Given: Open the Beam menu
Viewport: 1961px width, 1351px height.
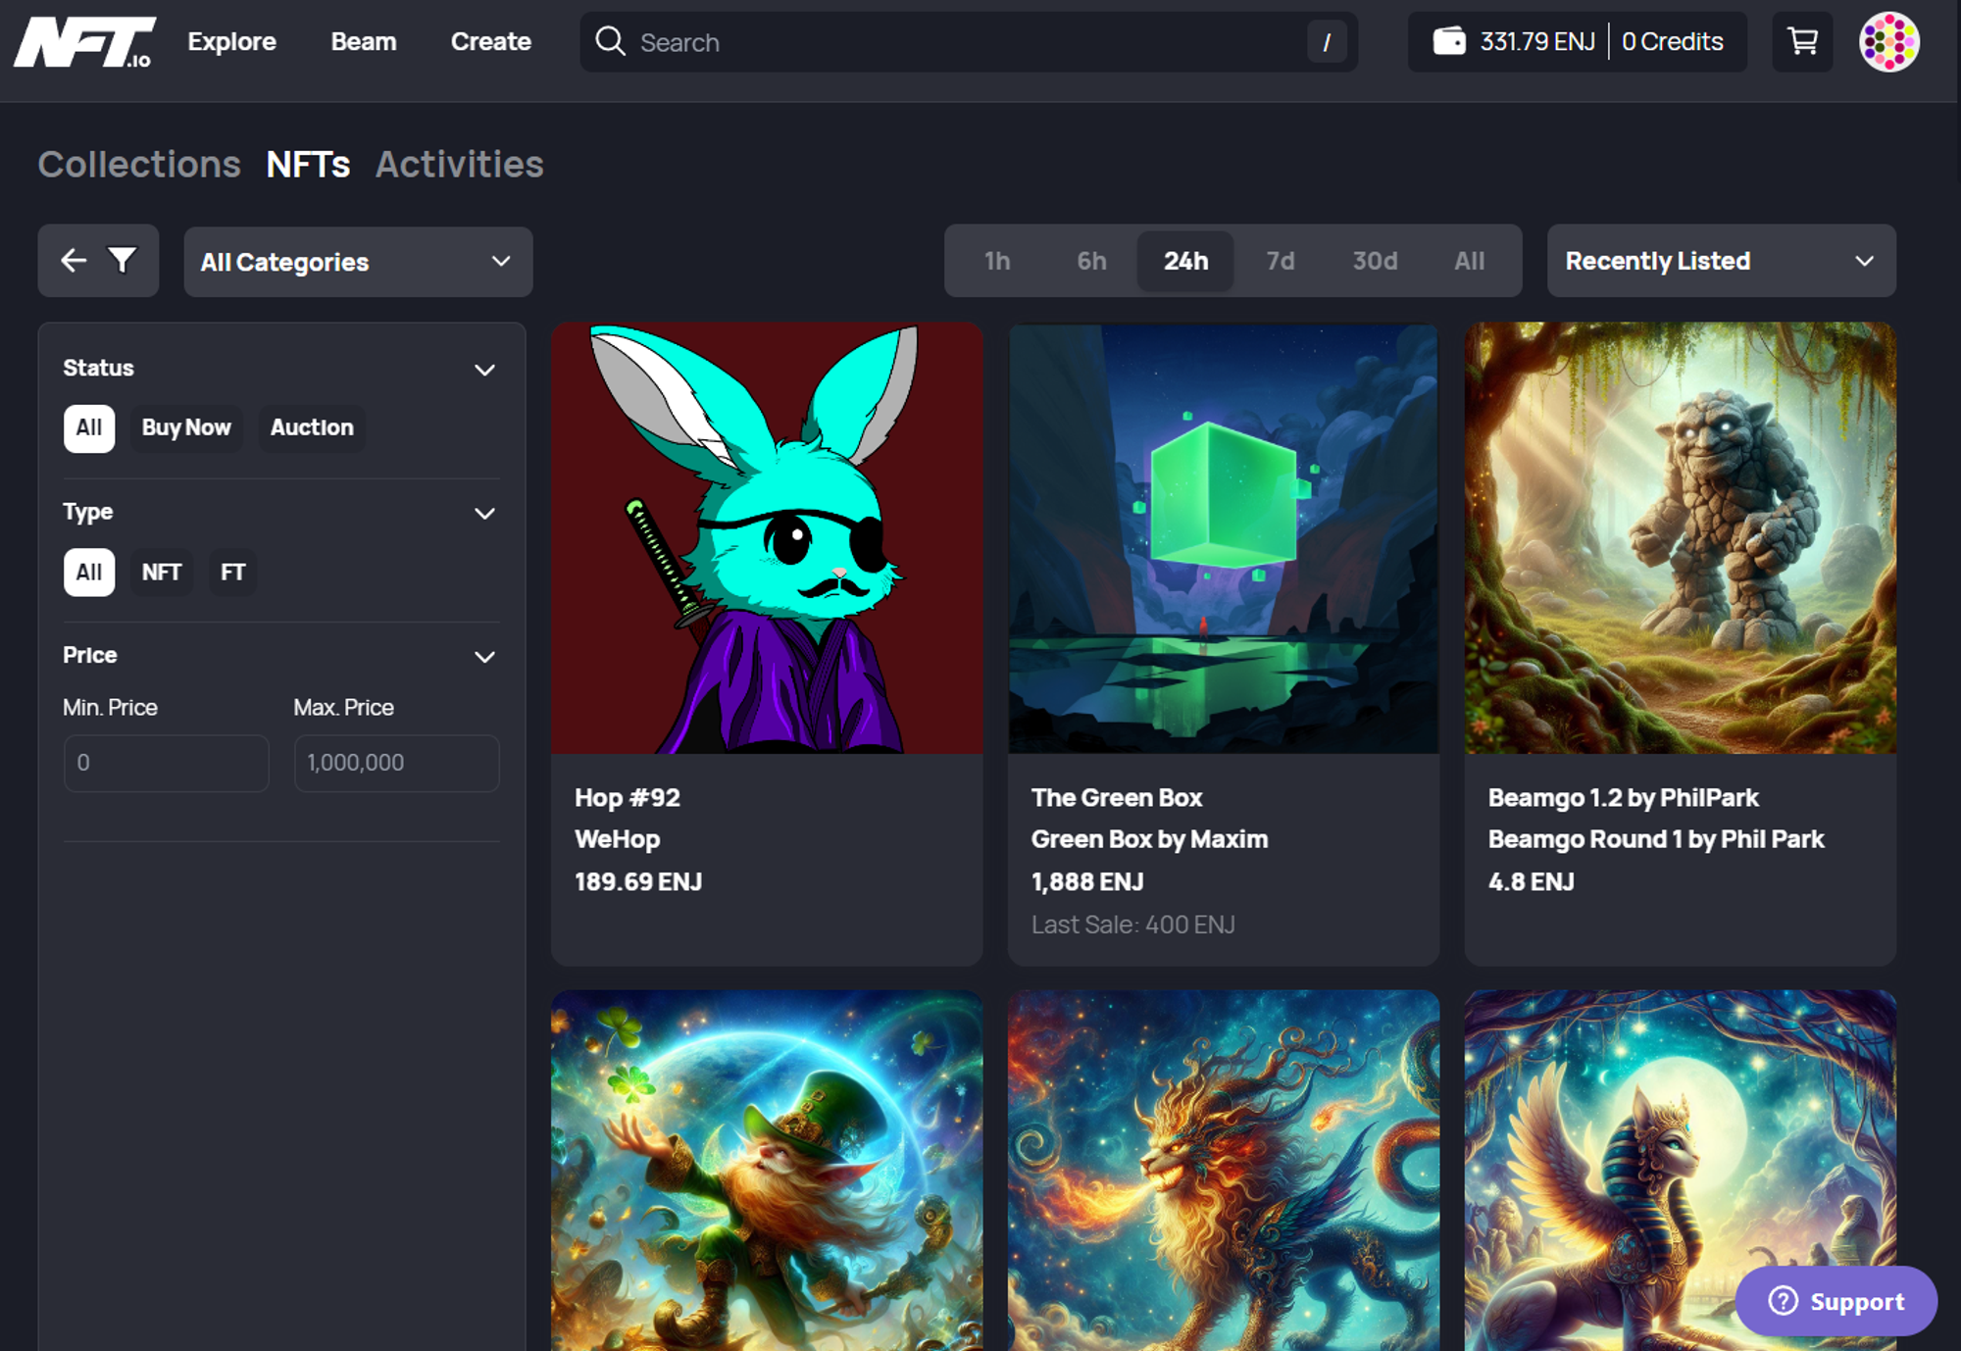Looking at the screenshot, I should (x=364, y=41).
